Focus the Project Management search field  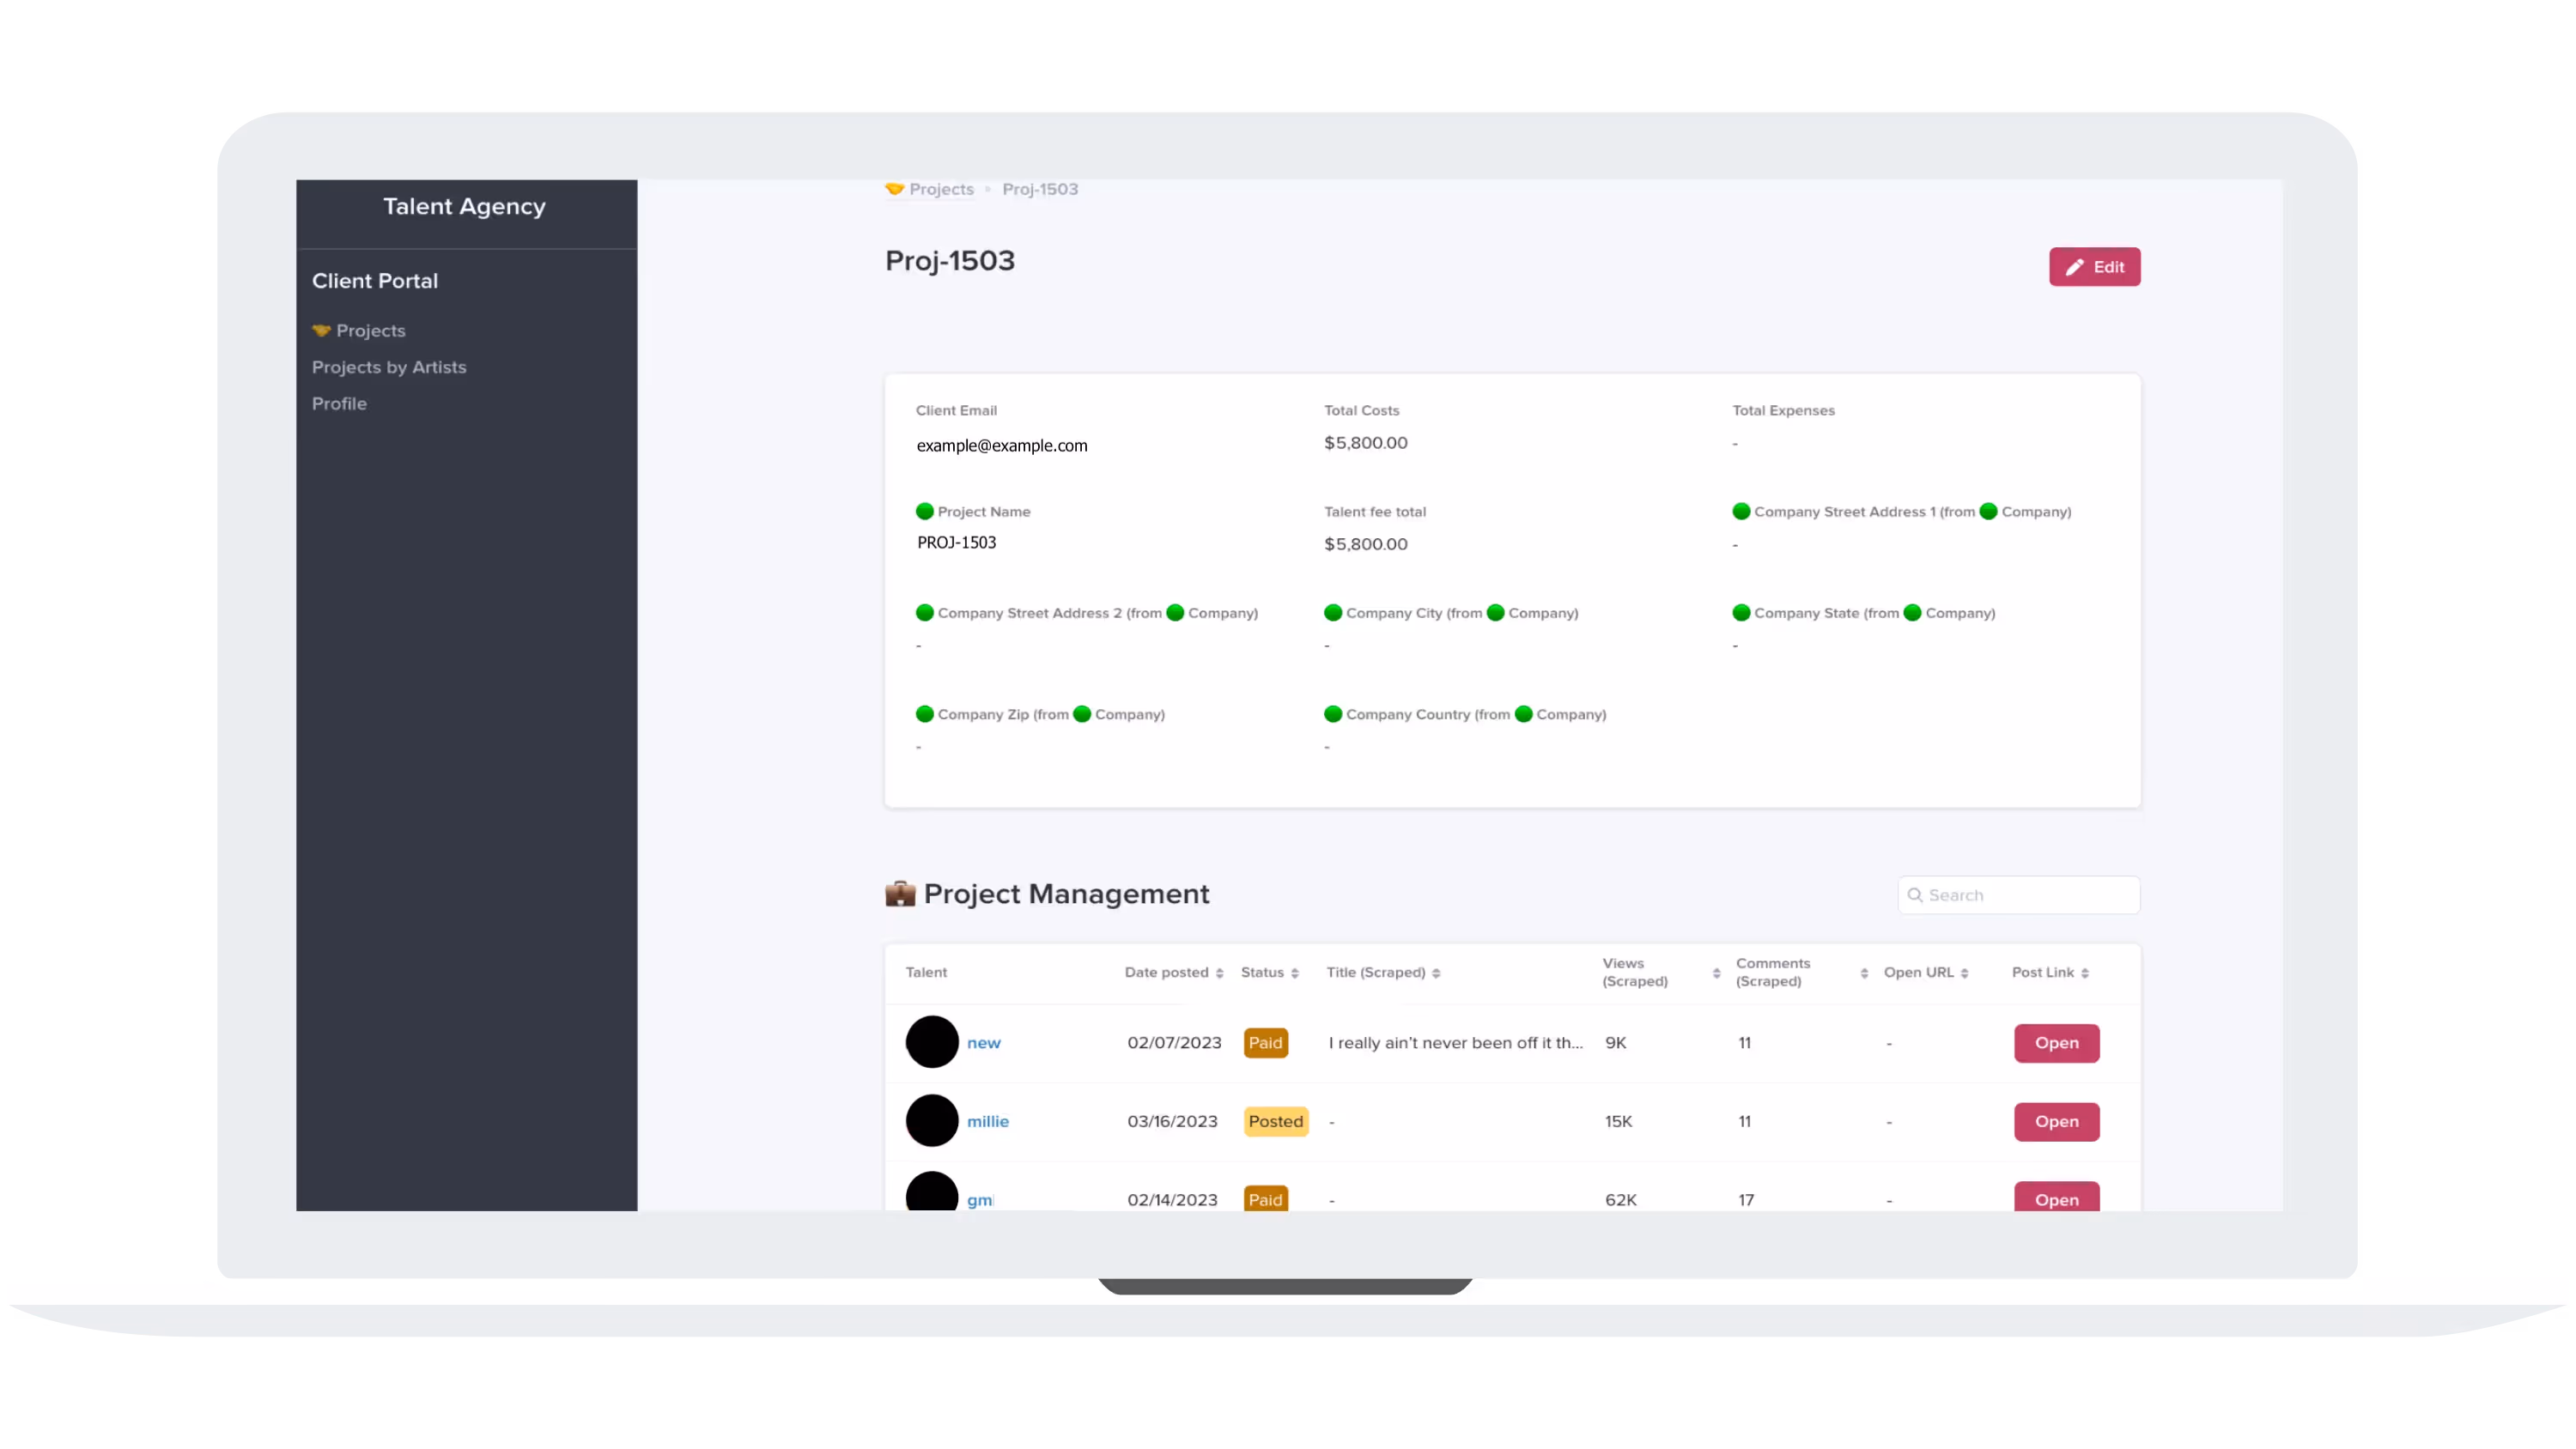pyautogui.click(x=2018, y=895)
